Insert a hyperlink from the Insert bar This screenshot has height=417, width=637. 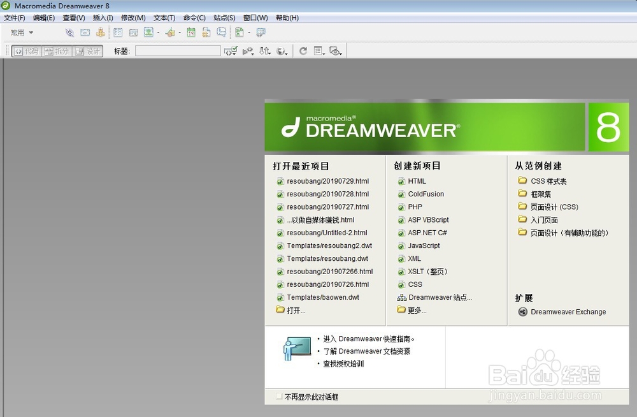[69, 33]
